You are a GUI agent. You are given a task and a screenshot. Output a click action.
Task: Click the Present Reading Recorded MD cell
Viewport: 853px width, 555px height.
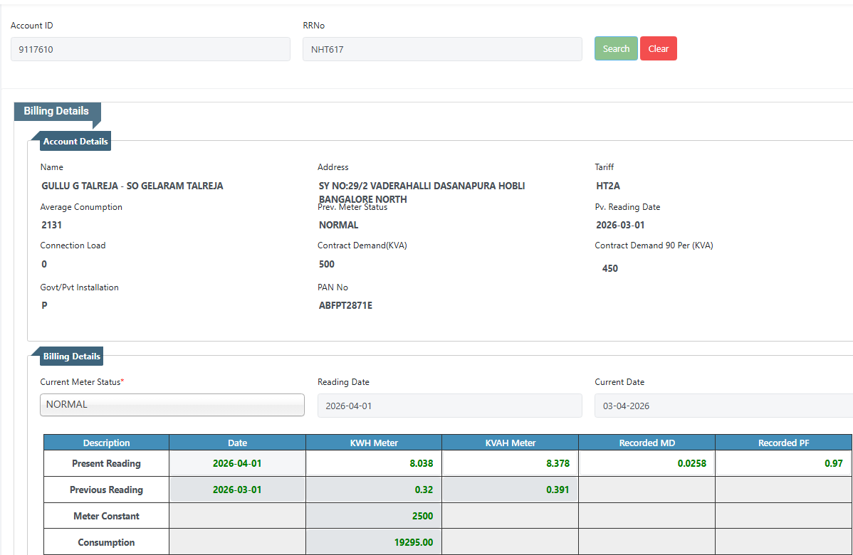point(647,463)
